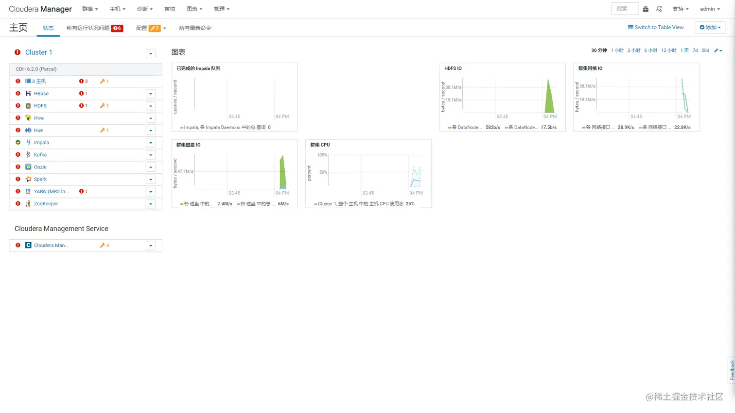Open Hue configuration wrench warning
The width and height of the screenshot is (735, 413).
point(104,130)
